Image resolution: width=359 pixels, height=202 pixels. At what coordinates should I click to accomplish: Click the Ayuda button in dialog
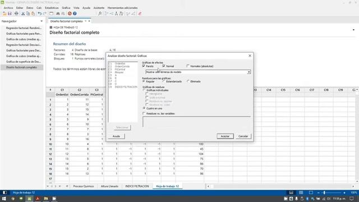(x=116, y=136)
